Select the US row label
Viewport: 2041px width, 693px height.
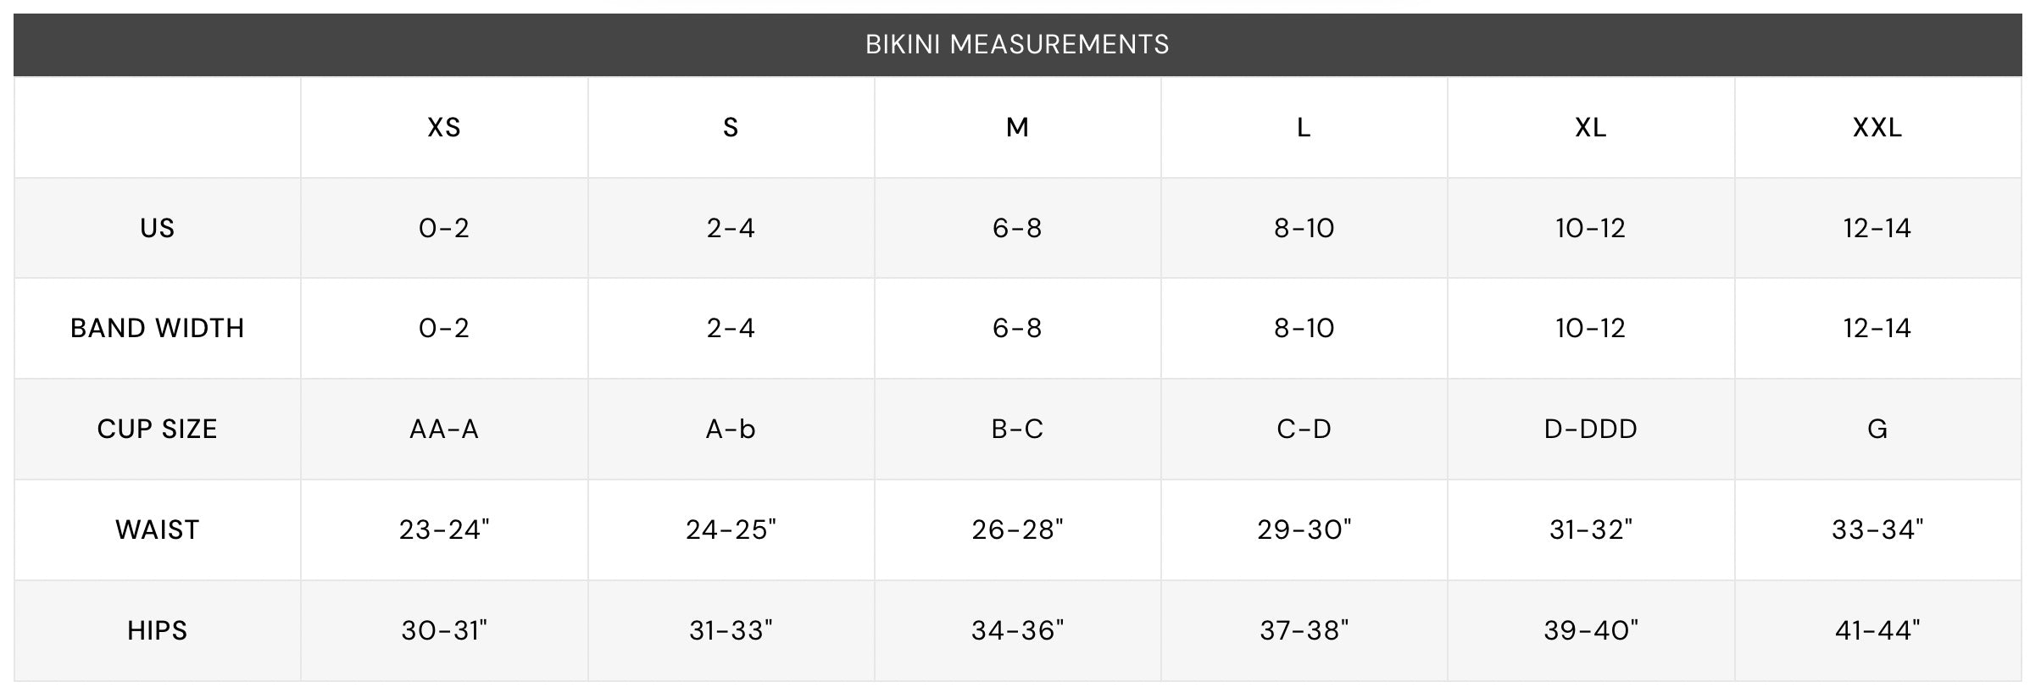(158, 228)
